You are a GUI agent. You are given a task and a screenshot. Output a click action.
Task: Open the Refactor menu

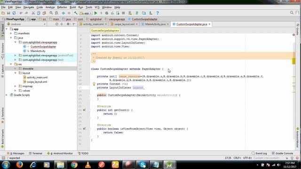click(62, 8)
